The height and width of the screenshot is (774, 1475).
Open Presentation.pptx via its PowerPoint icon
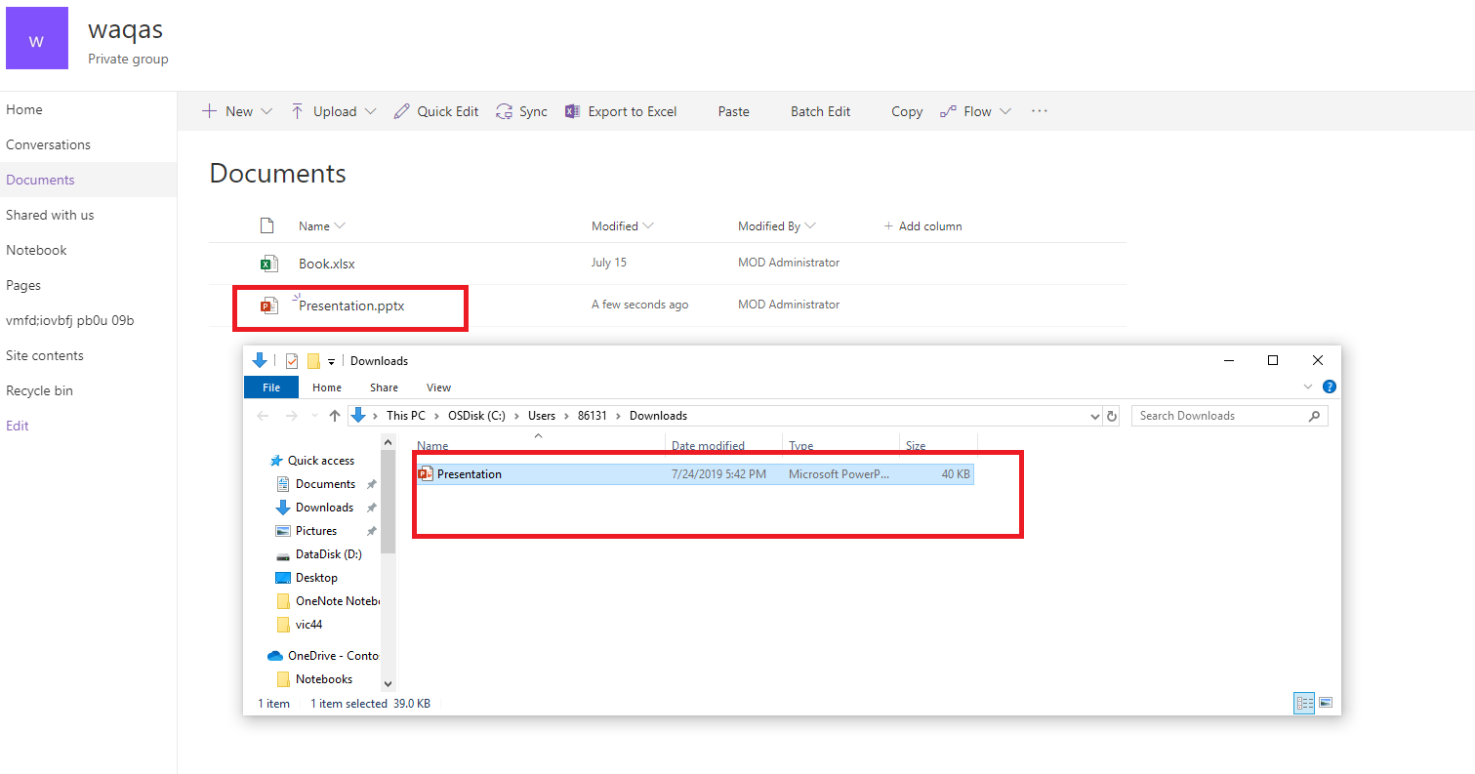click(x=267, y=305)
